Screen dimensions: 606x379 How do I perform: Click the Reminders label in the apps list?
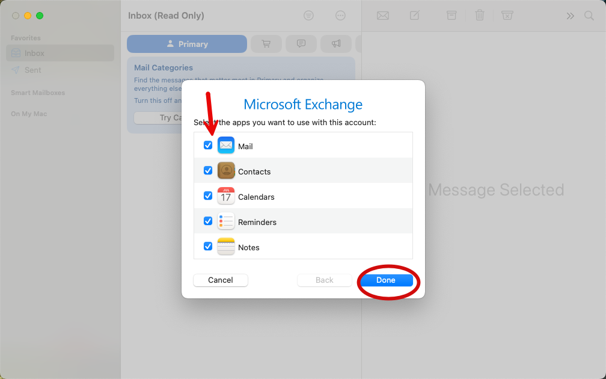(257, 223)
